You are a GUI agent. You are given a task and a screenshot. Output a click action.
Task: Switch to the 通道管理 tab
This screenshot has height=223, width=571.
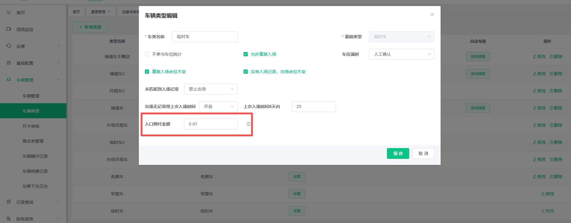click(98, 12)
